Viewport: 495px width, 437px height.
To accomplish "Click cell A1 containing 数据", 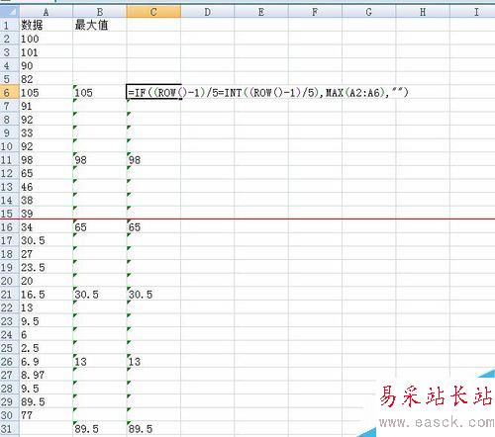I will (x=47, y=25).
